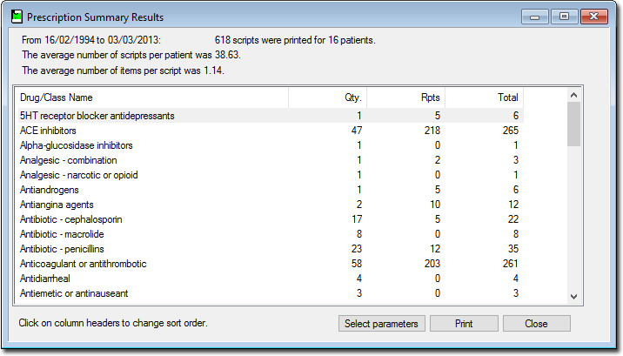Sort by the Qty. column header
Screen dimensions: 623x356
coord(327,97)
